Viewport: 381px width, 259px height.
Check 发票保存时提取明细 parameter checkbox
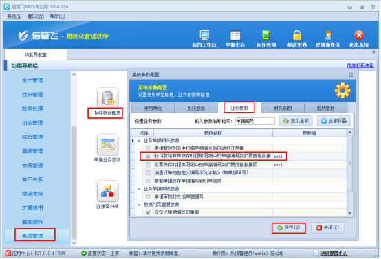pyautogui.click(x=148, y=165)
